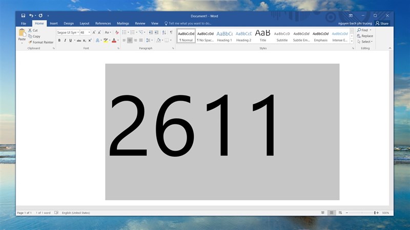Click the Decrease Indent icon
The image size is (410, 230).
pyautogui.click(x=151, y=32)
